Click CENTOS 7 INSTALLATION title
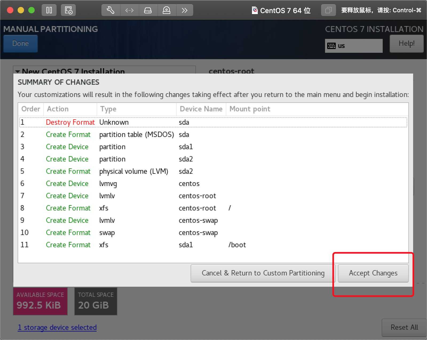The image size is (427, 340). (374, 29)
